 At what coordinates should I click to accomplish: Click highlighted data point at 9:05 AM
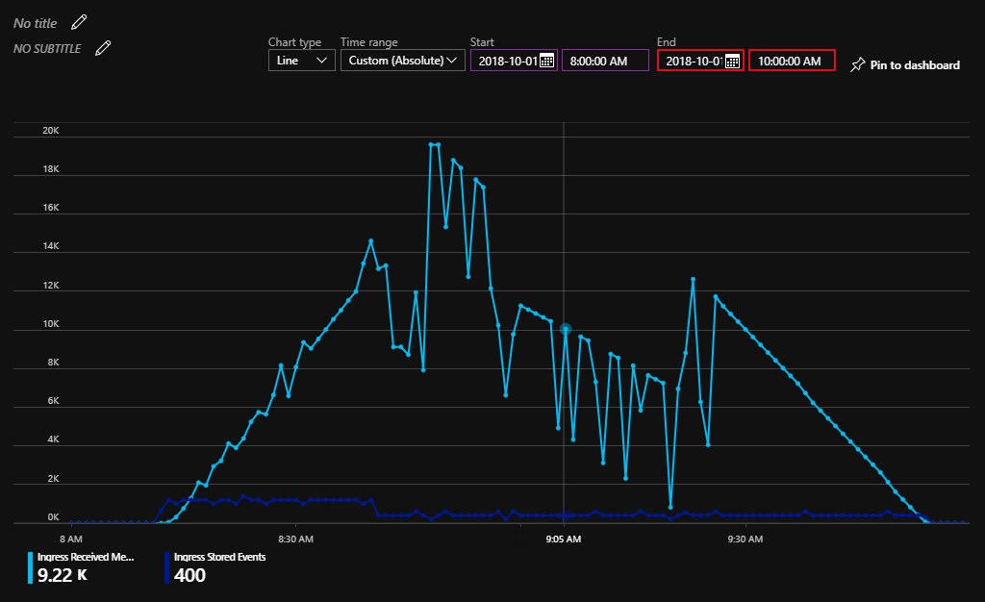pos(566,329)
